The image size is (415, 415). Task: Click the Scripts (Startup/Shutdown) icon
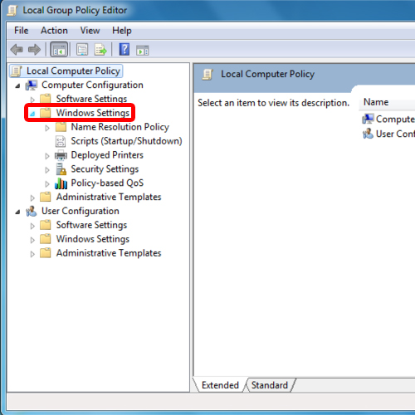(61, 141)
